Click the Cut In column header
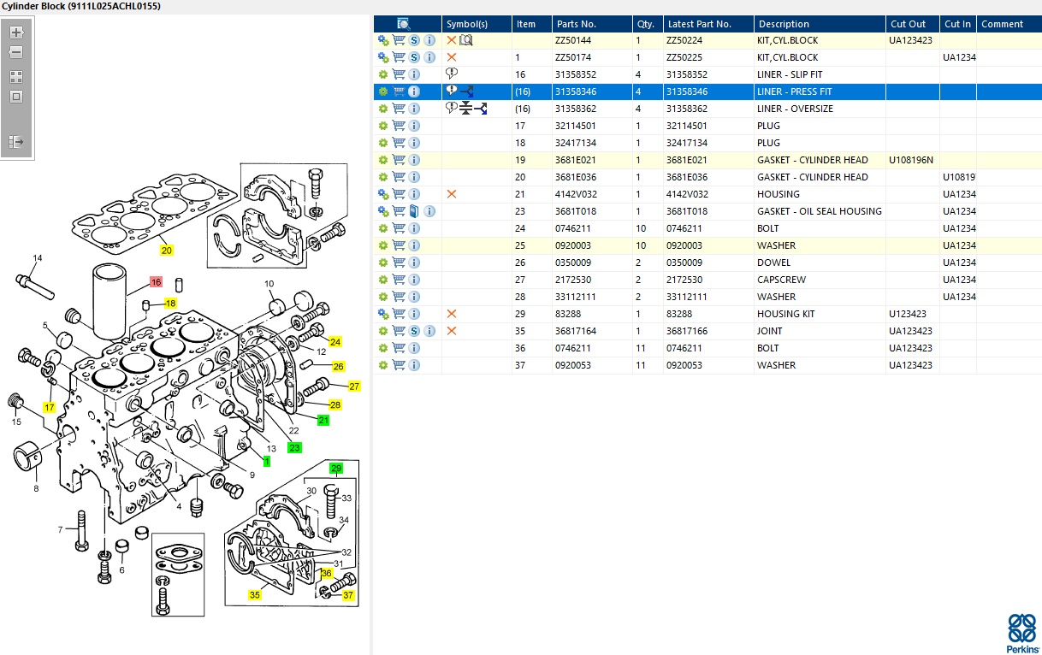1042x655 pixels. [958, 24]
